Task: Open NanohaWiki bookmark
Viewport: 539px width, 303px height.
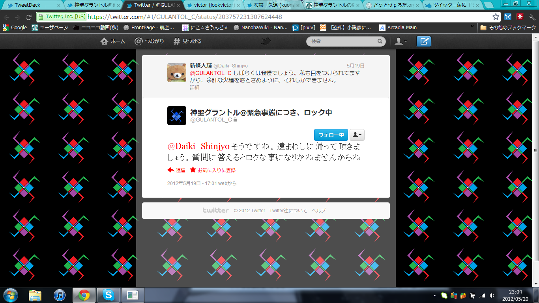Action: pyautogui.click(x=261, y=28)
